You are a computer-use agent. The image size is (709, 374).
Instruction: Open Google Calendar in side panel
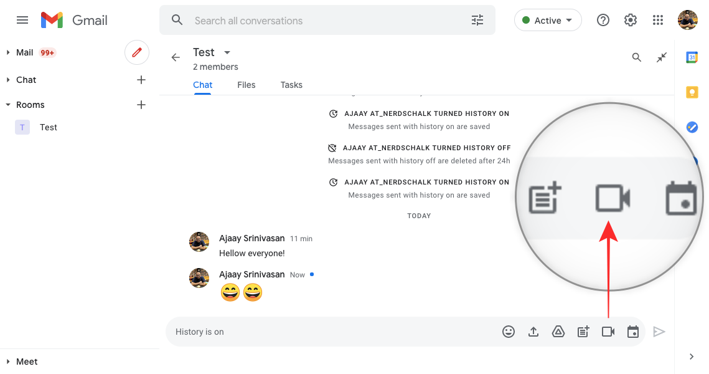(x=692, y=57)
